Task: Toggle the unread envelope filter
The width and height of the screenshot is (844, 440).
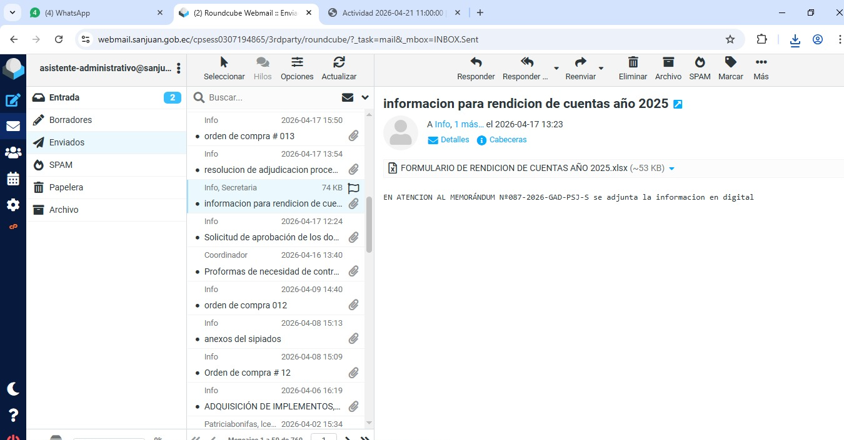Action: (x=348, y=97)
